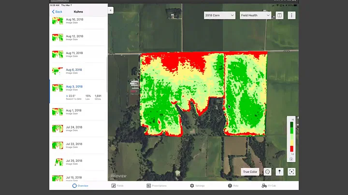Select the Aug 11, 2018 image
The width and height of the screenshot is (348, 195).
(77, 55)
